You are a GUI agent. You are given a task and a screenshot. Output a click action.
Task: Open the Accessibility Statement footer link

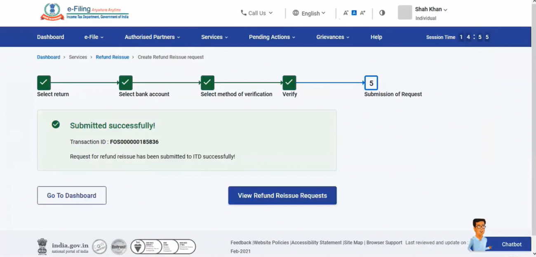coord(316,243)
